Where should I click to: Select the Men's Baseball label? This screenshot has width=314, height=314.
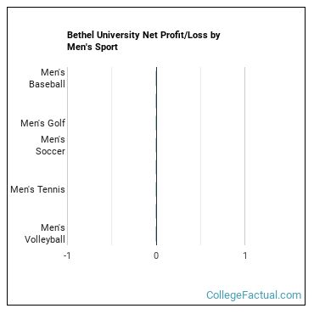(47, 78)
